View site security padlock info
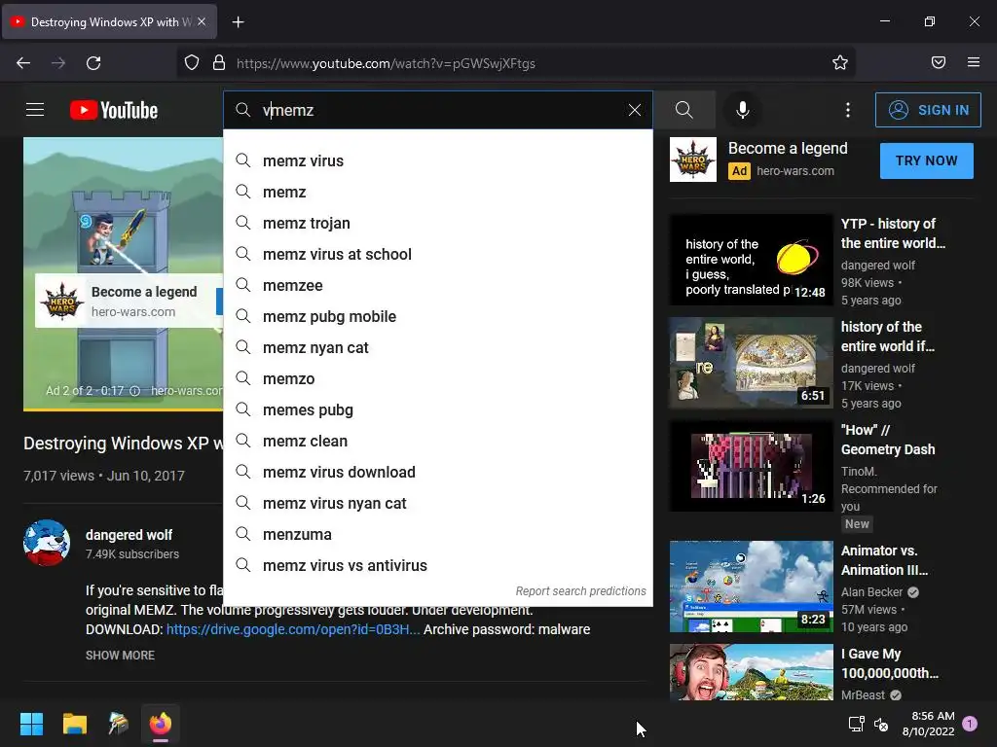This screenshot has height=747, width=997. 219,63
